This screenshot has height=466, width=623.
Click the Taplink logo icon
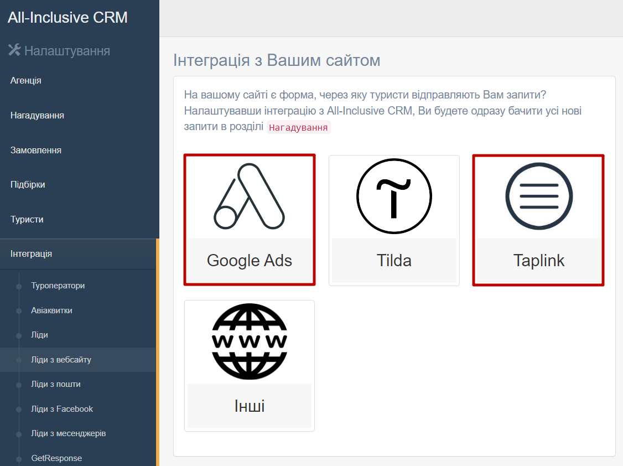(x=539, y=196)
